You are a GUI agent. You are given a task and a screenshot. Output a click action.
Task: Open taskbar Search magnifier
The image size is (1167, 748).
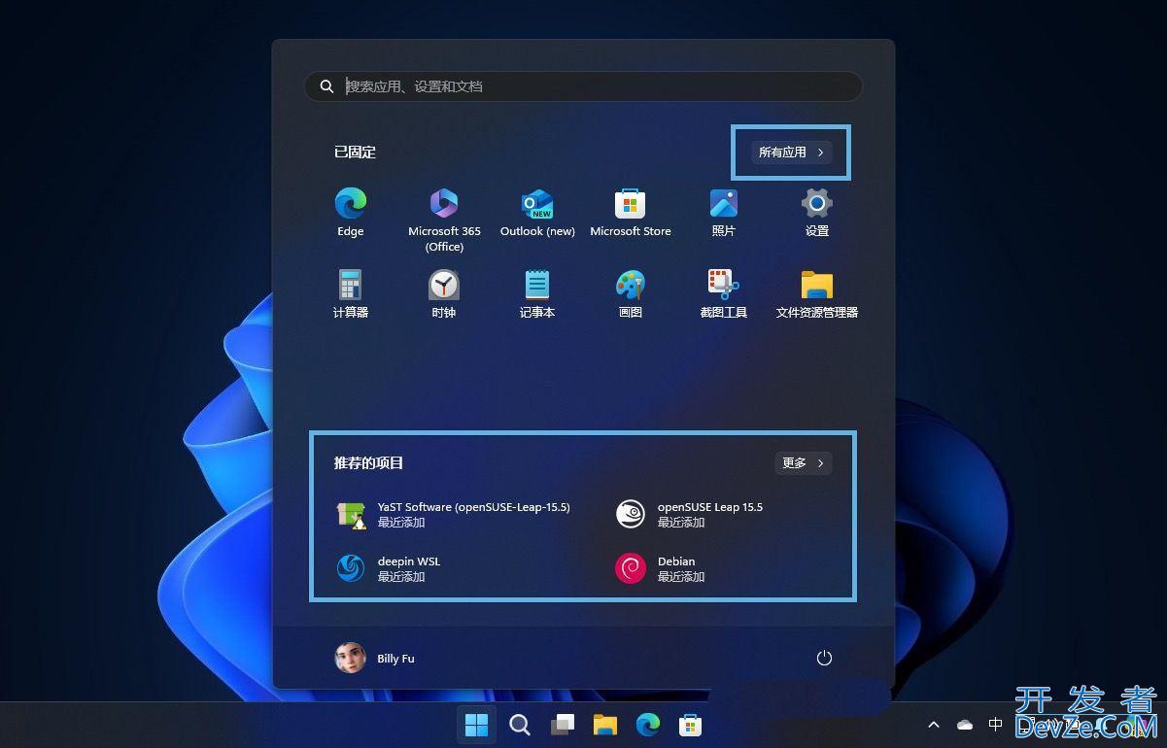(520, 725)
